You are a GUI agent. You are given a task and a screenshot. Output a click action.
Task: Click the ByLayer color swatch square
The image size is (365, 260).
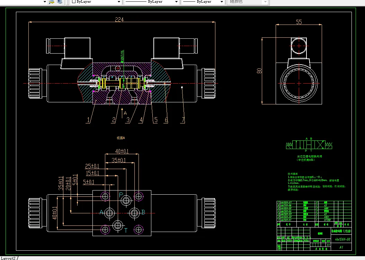coord(74,2)
